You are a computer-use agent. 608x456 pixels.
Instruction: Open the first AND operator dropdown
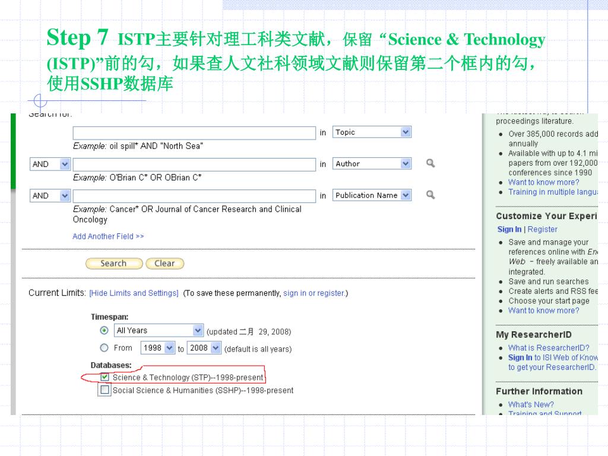click(x=50, y=164)
